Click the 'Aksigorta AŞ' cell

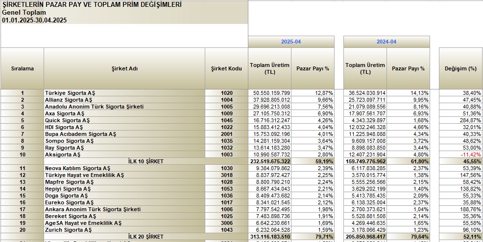(124, 154)
